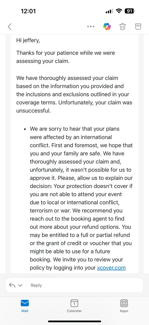The height and width of the screenshot is (325, 149).
Task: Tap the battery indicator in status bar
Action: point(130,11)
